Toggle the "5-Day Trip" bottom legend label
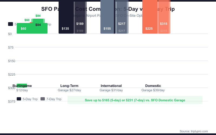Viewport: 216px width, 135px height. [x=30, y=99]
